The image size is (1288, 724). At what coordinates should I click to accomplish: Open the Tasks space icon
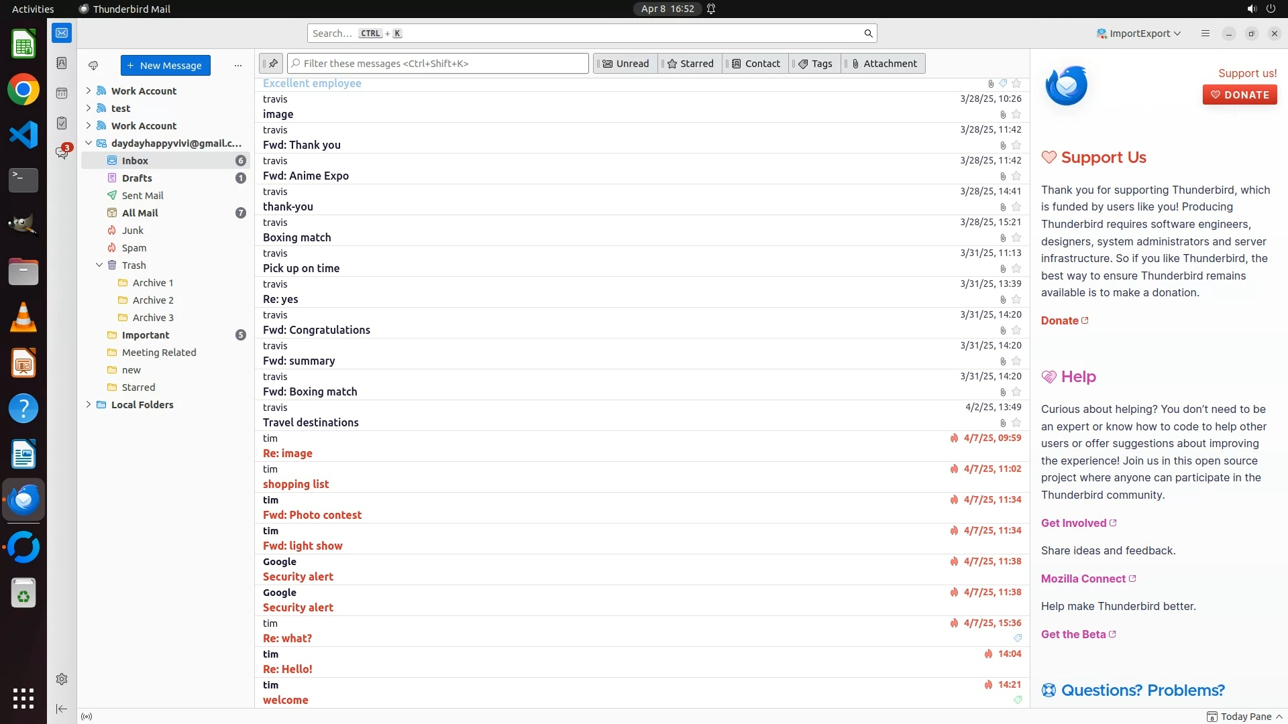point(62,123)
